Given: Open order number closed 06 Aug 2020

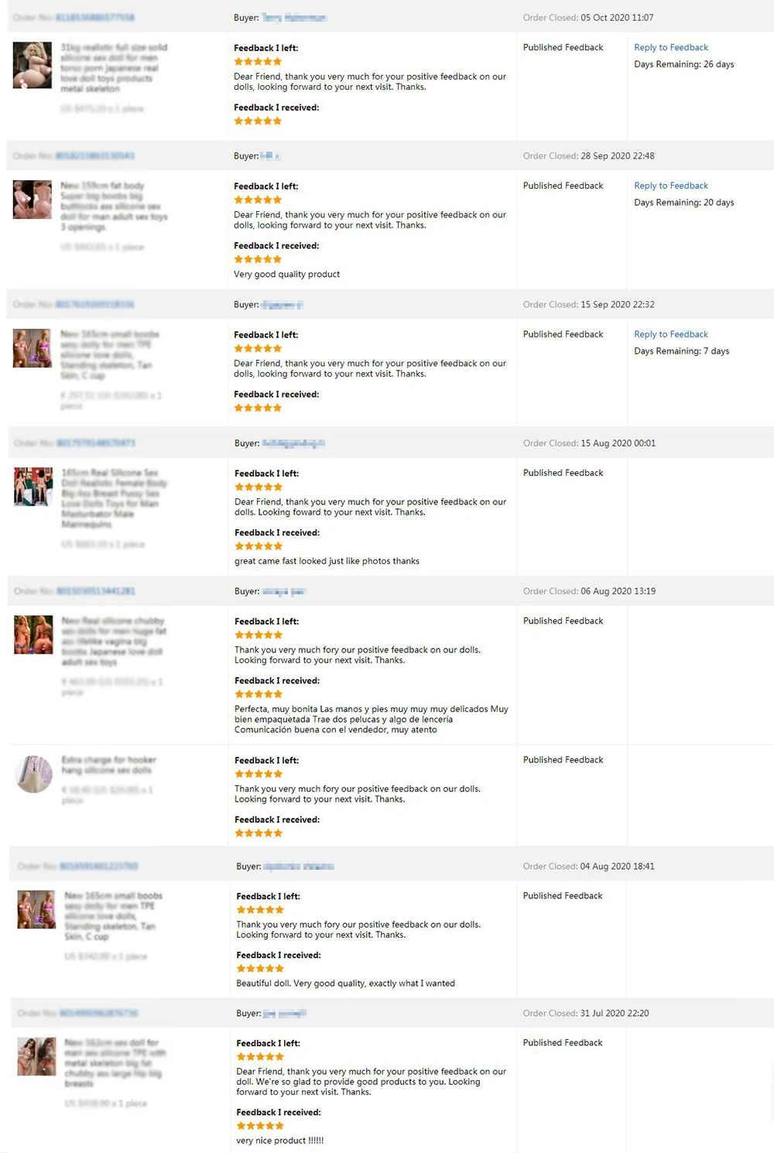Looking at the screenshot, I should 96,591.
